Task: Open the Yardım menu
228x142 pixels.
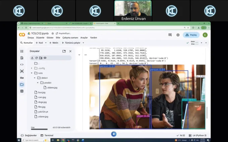Action: click(x=94, y=37)
